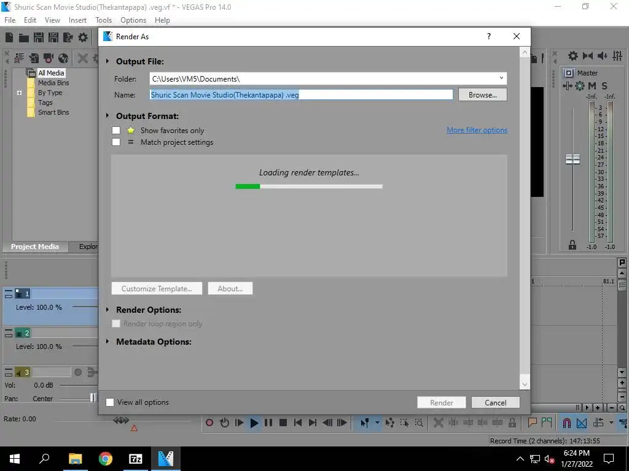Click the Master volume fader handle
Screen dimensions: 629x471
point(572,159)
